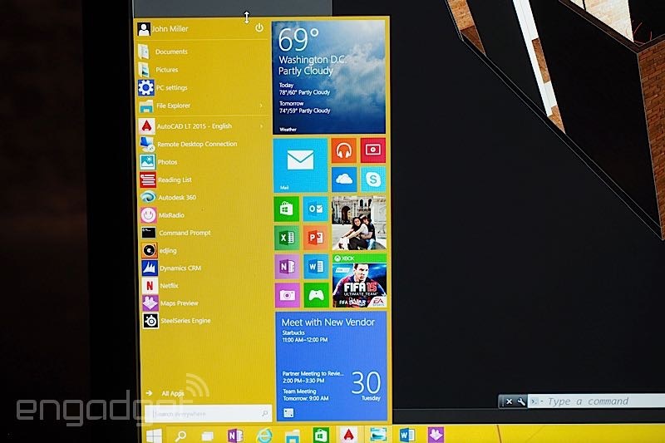
Task: Open the Skype tile
Action: (373, 180)
